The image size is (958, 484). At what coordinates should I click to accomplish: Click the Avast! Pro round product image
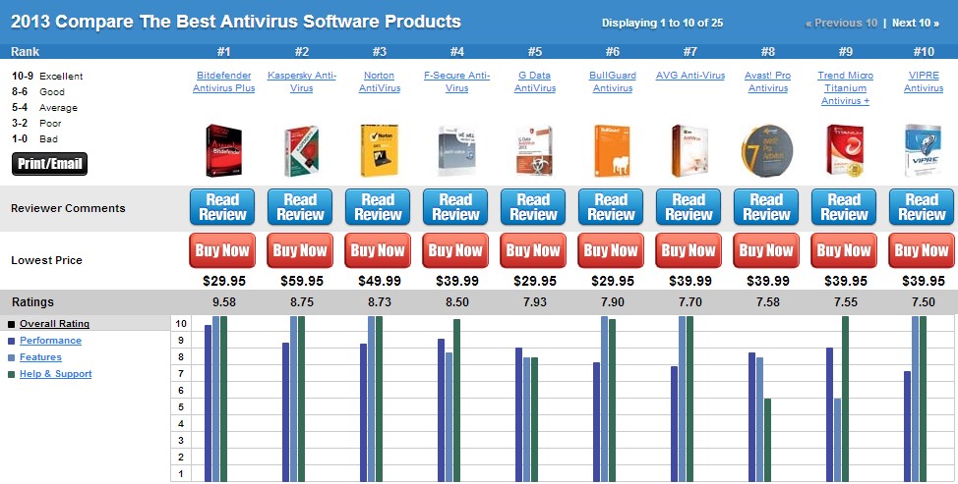pyautogui.click(x=767, y=150)
